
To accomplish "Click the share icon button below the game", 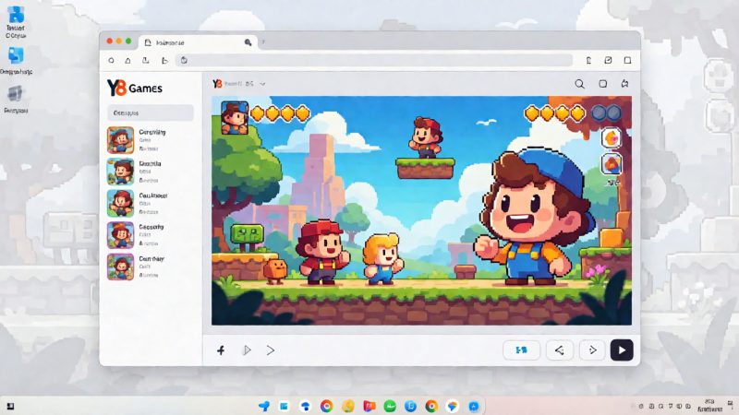I will (x=560, y=350).
